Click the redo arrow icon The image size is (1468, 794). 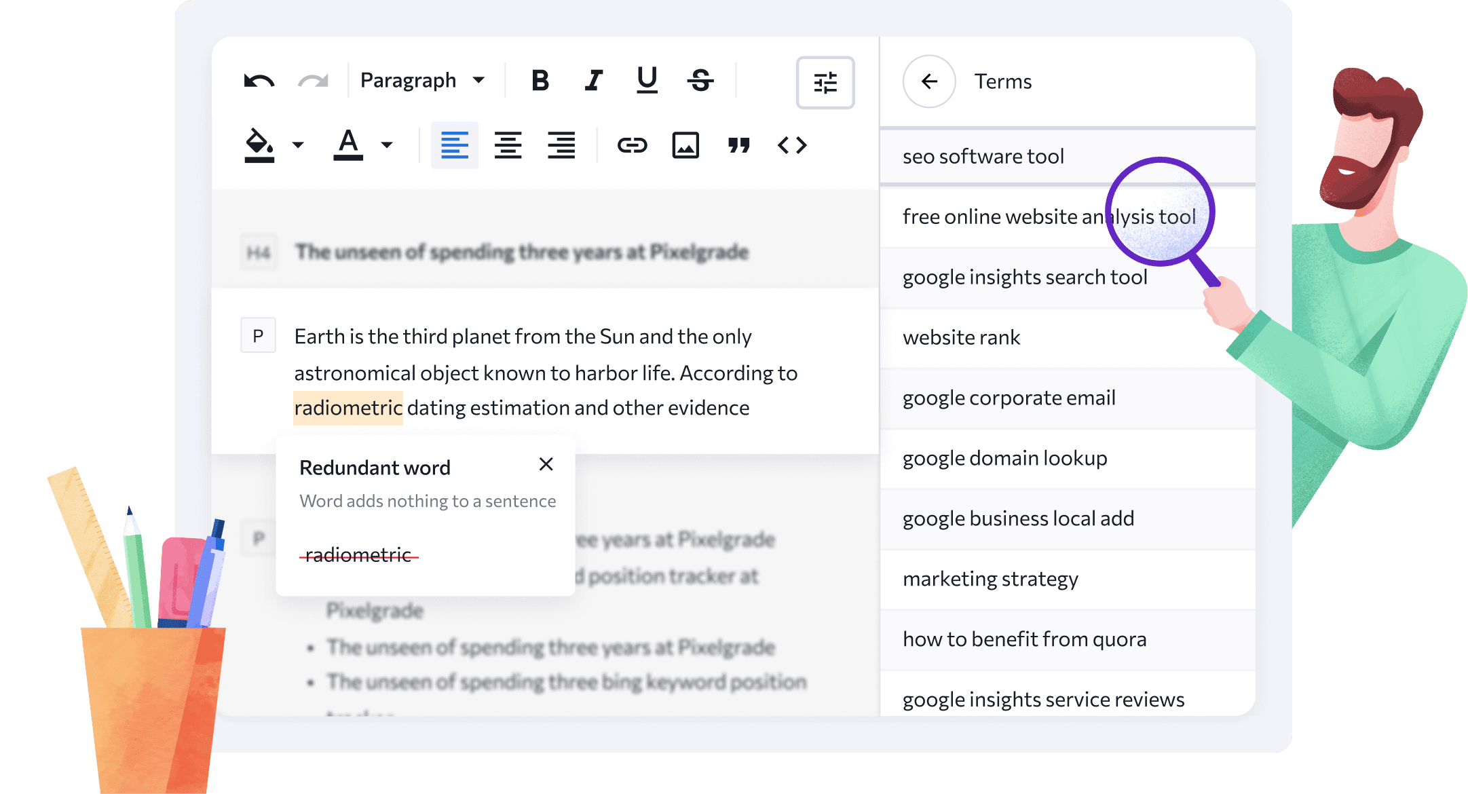pyautogui.click(x=313, y=81)
